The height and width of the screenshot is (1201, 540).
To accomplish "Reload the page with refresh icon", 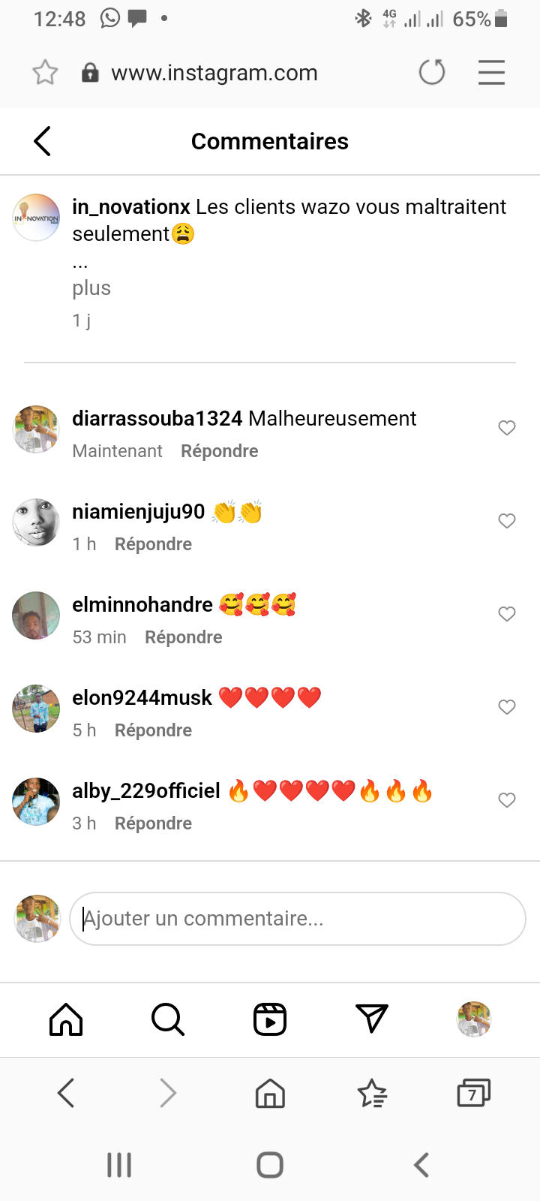I will click(x=432, y=73).
